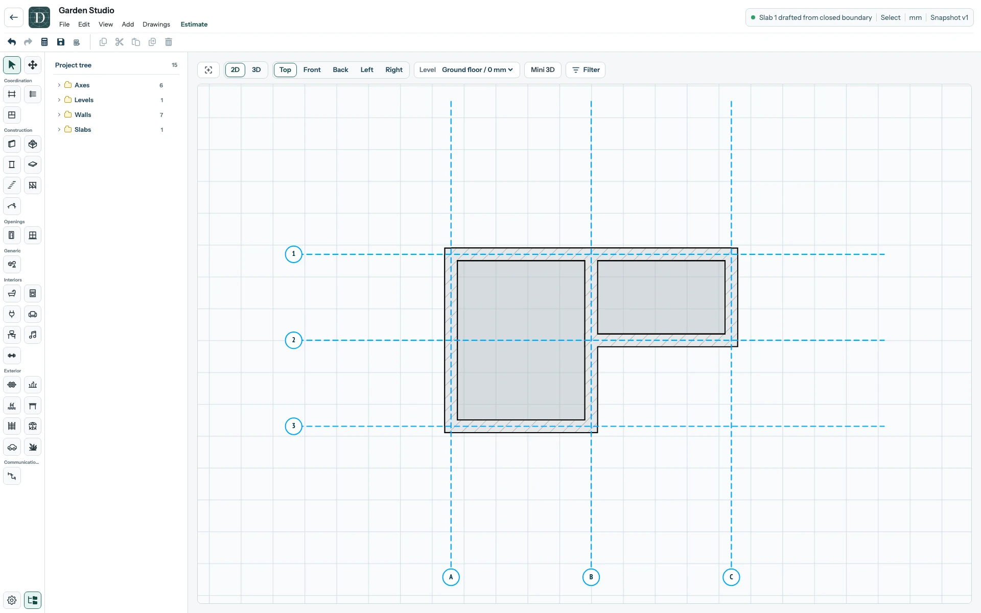Click the undo arrow
The width and height of the screenshot is (981, 613).
[x=12, y=42]
